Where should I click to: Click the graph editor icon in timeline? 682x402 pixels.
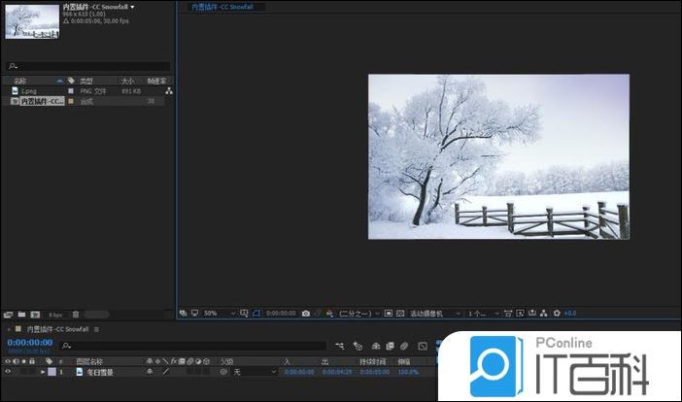423,346
